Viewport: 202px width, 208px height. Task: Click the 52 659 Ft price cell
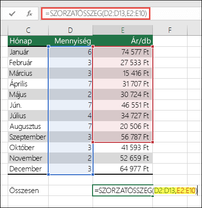click(x=122, y=158)
